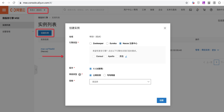224x112 pixels.
Task: Click the browser back arrow
Action: (3, 3)
